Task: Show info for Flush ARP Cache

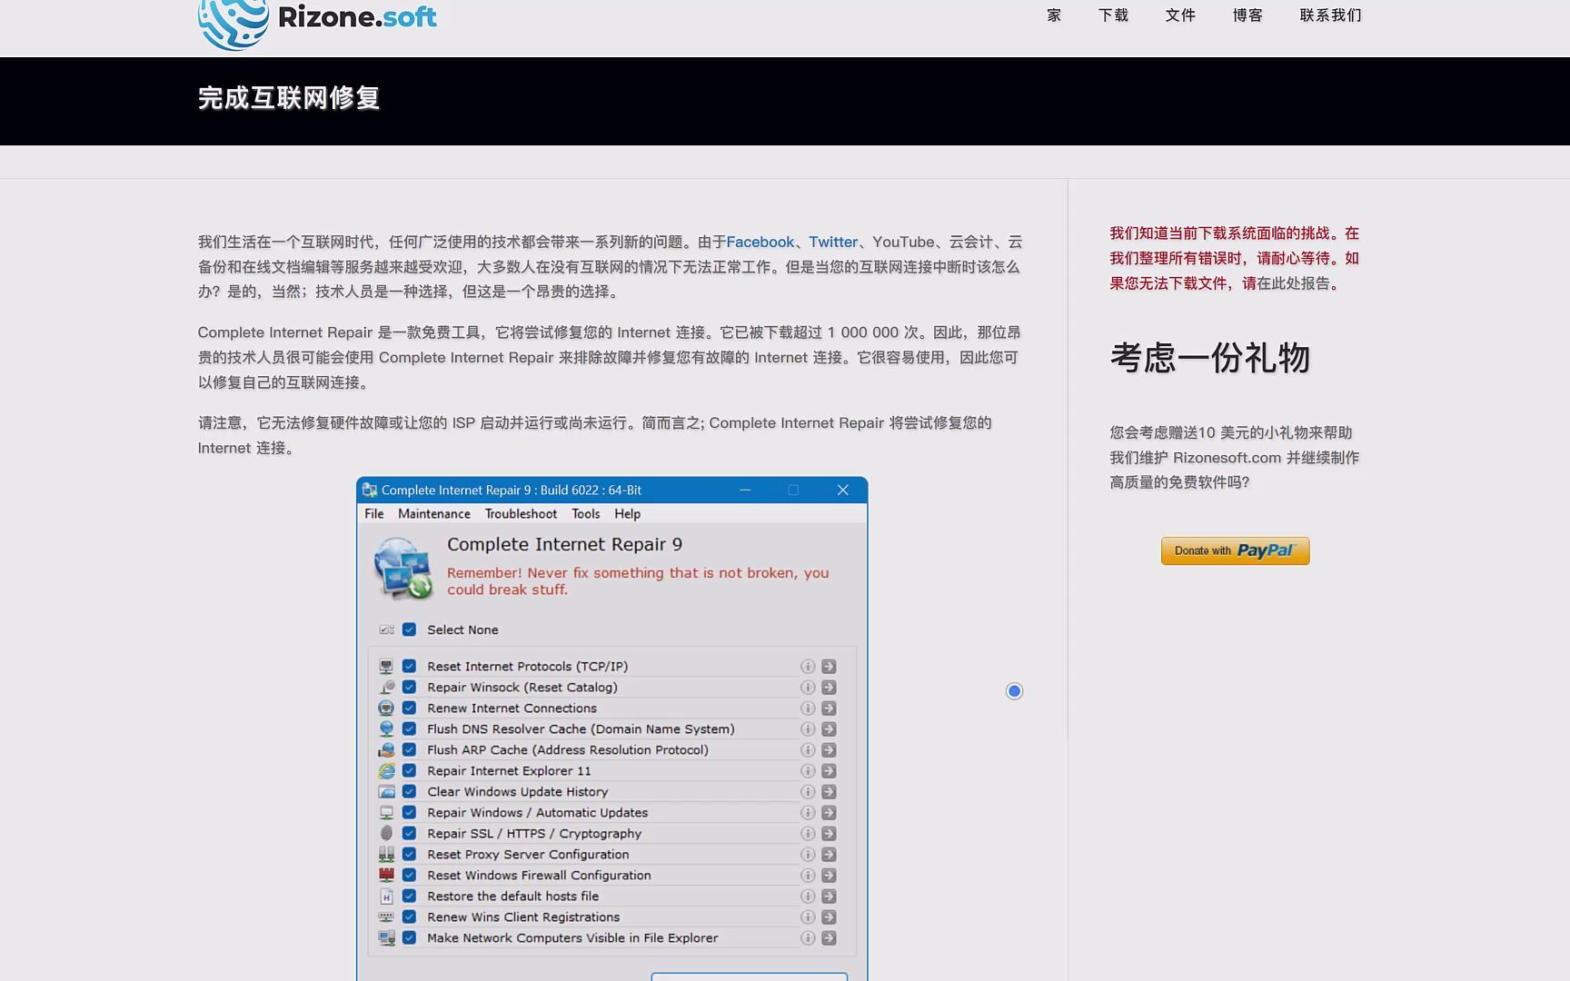Action: pos(807,750)
